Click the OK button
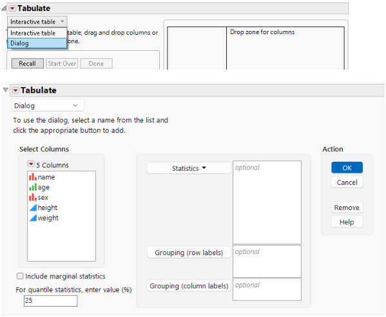The image size is (386, 317). [347, 168]
